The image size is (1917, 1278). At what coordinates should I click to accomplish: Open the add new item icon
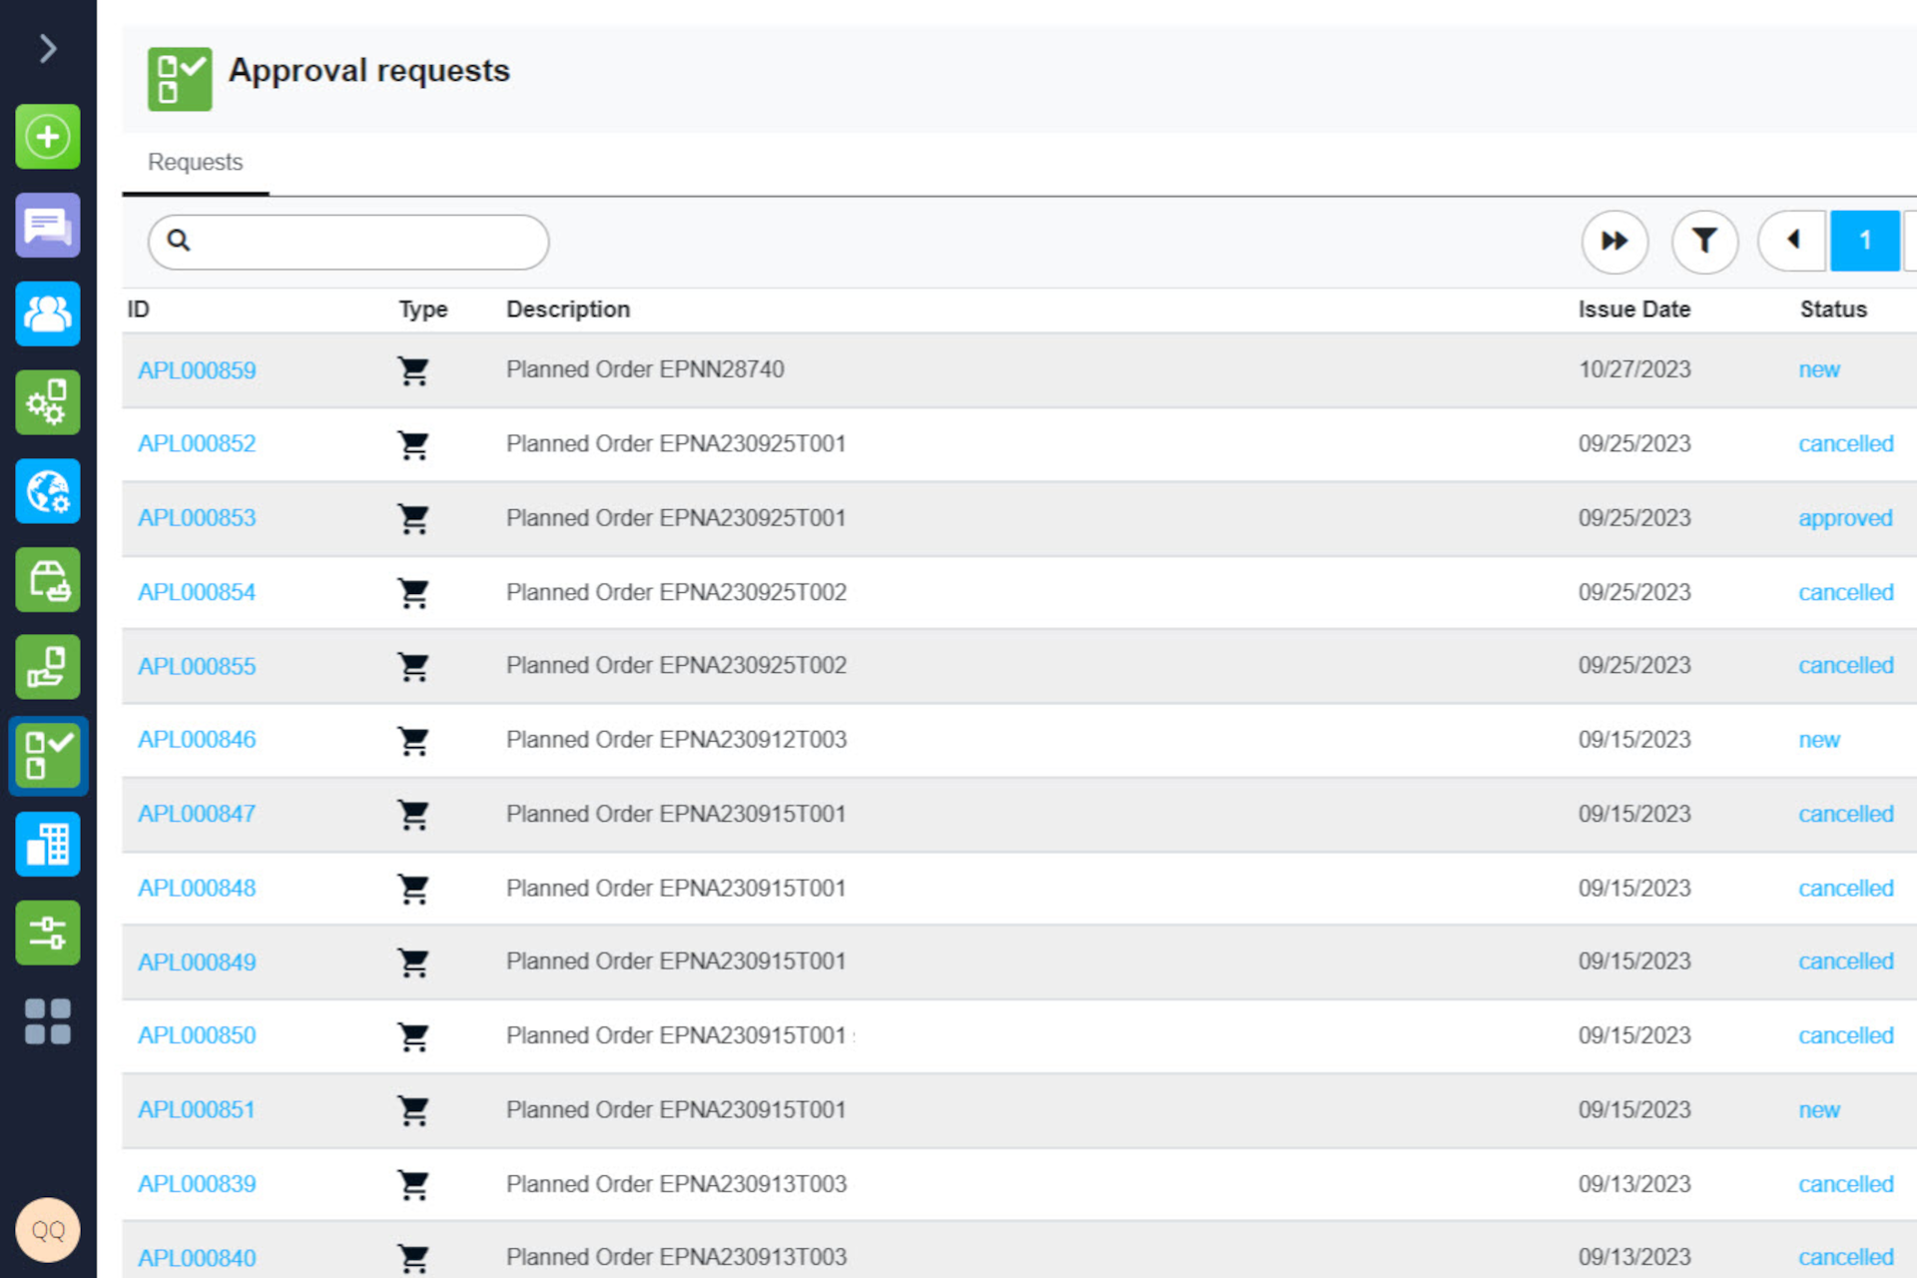point(47,138)
